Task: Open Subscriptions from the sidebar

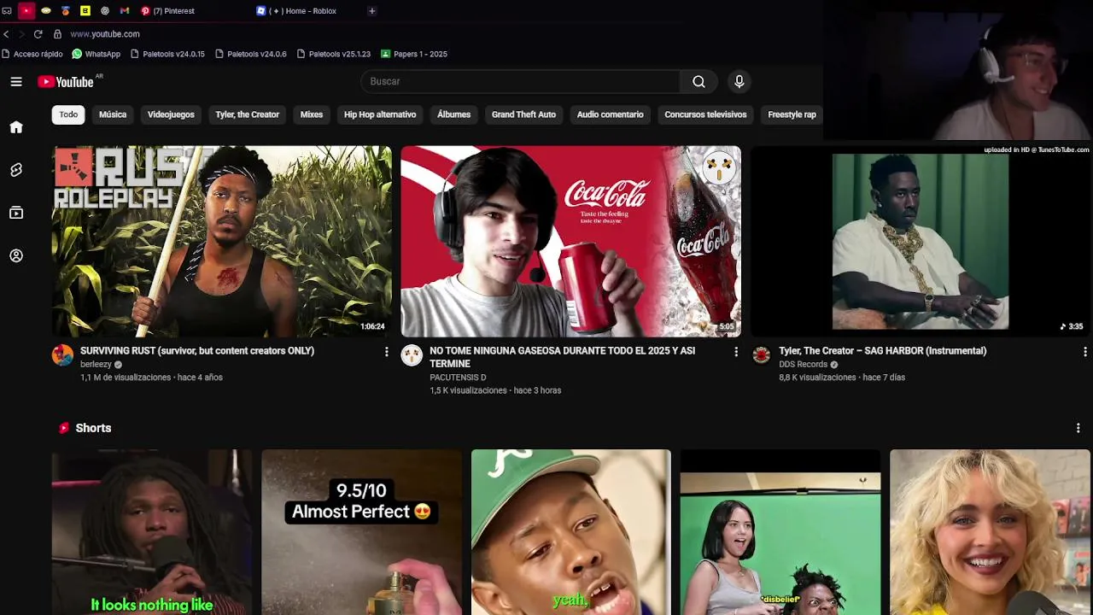Action: (x=16, y=213)
